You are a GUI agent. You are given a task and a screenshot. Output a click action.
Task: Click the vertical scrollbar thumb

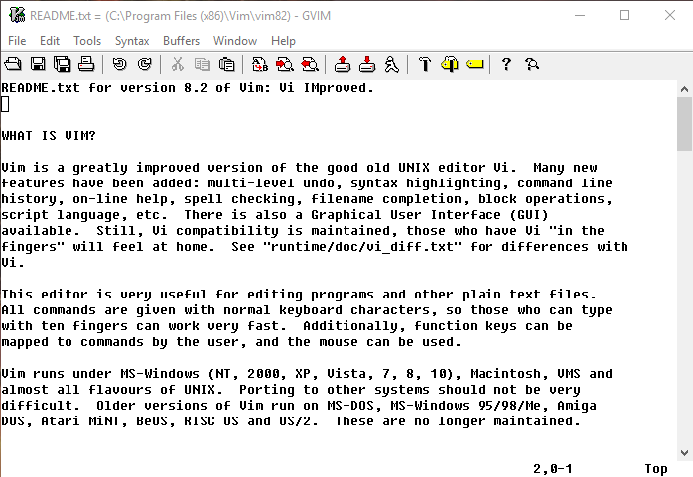(x=685, y=124)
